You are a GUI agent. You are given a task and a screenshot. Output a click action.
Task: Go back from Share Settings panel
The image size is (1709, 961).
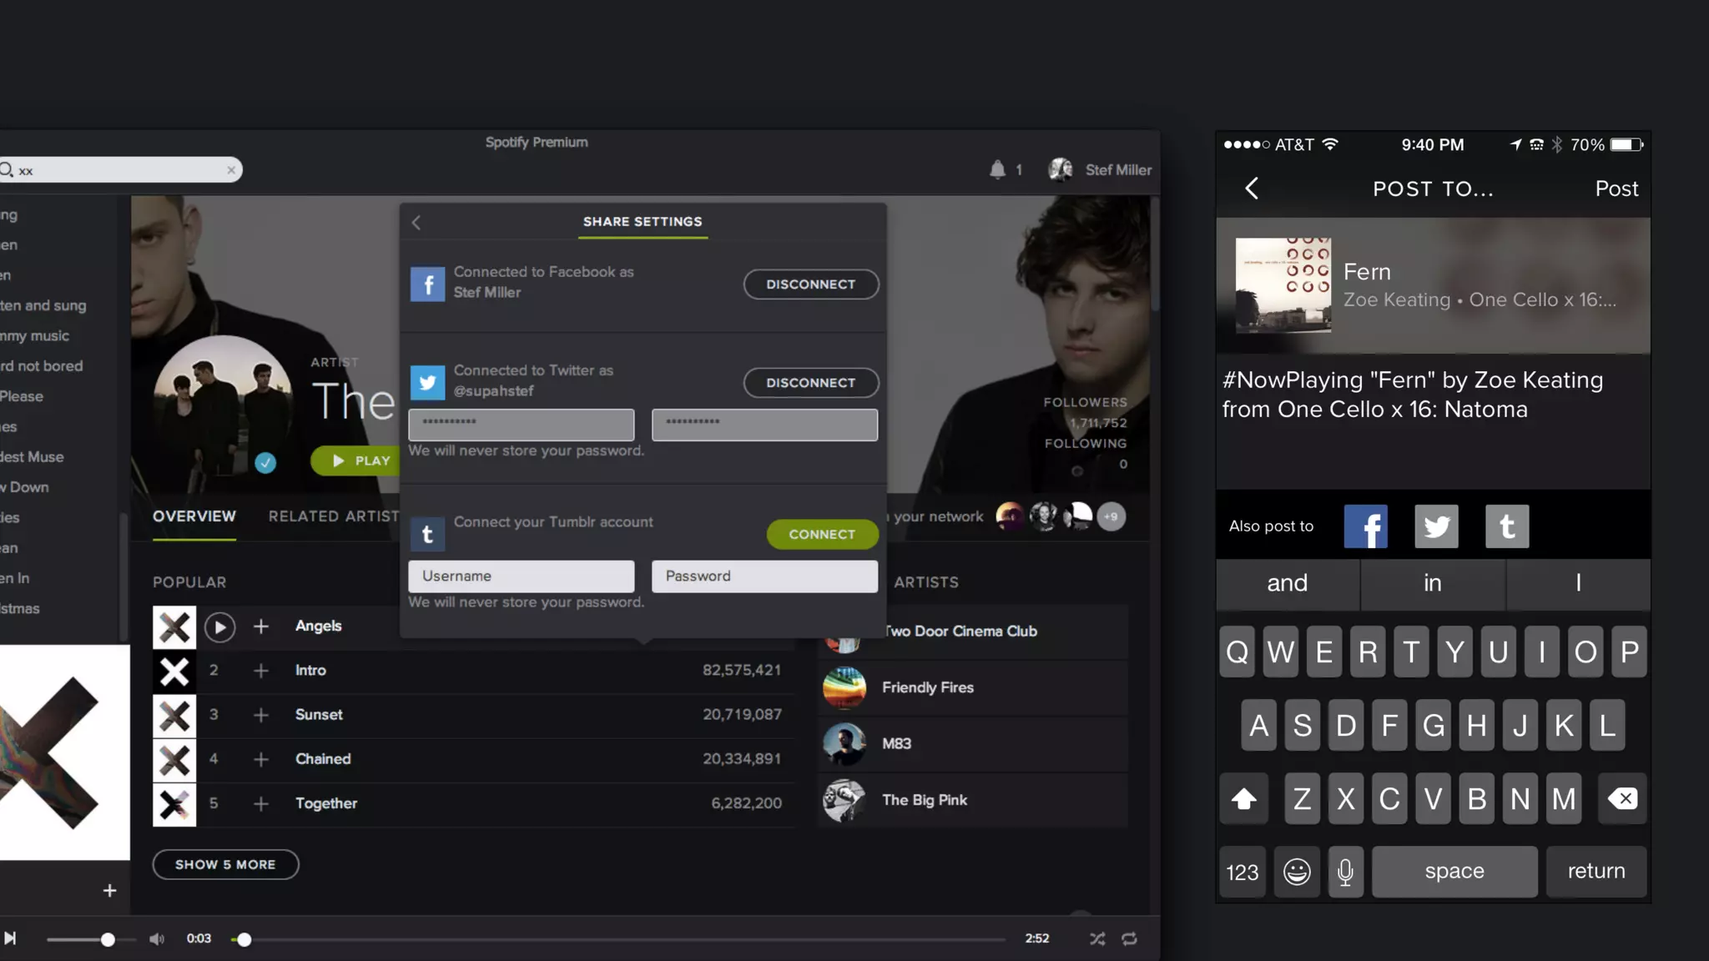(x=416, y=222)
